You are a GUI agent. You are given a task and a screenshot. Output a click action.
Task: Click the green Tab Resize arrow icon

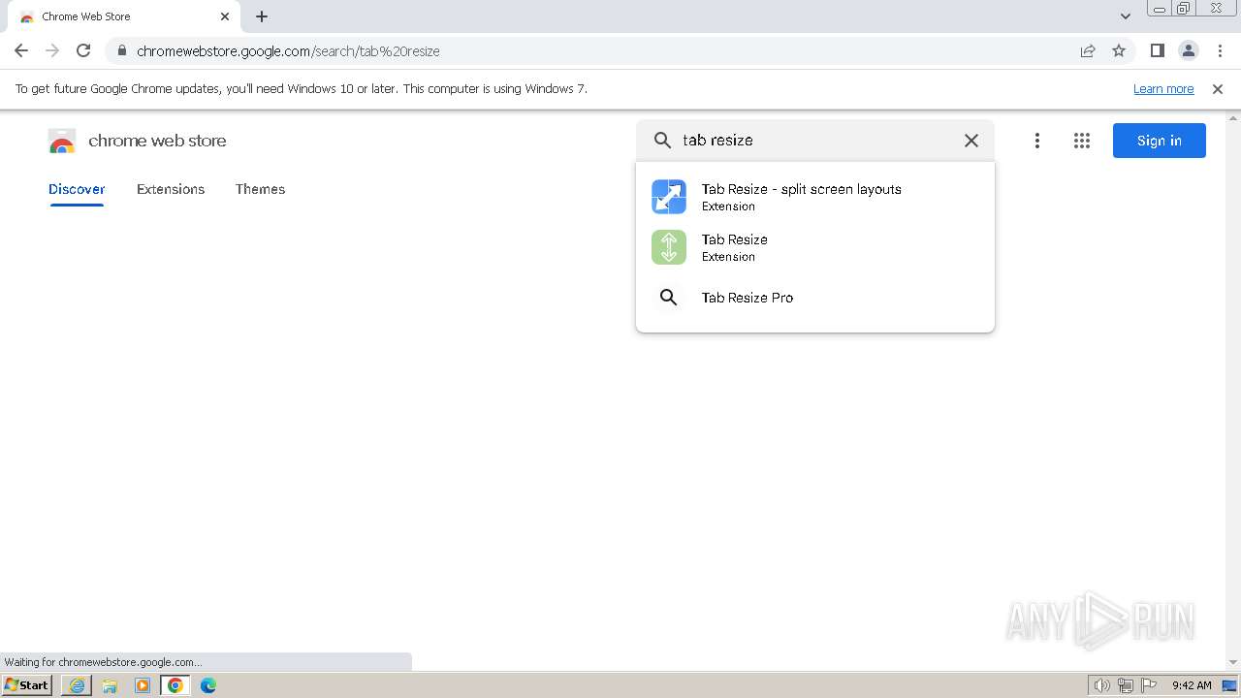pyautogui.click(x=669, y=247)
